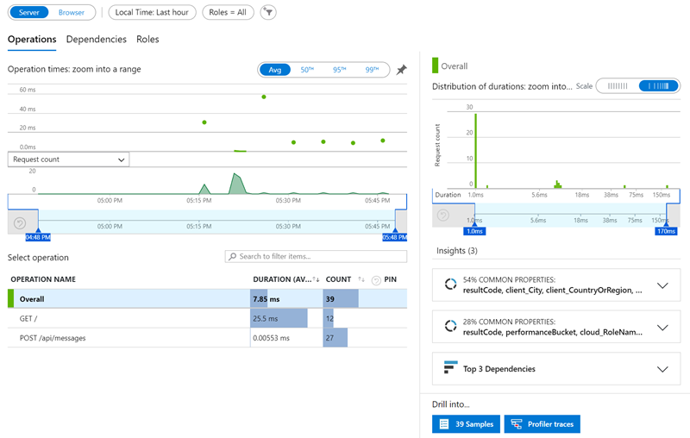Choose the linear scale option

[x=618, y=85]
